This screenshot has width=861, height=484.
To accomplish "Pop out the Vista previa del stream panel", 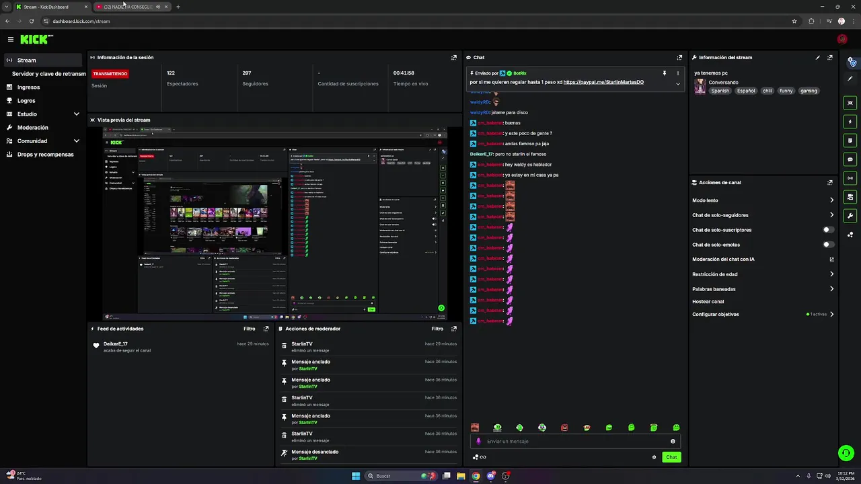I will [x=454, y=120].
